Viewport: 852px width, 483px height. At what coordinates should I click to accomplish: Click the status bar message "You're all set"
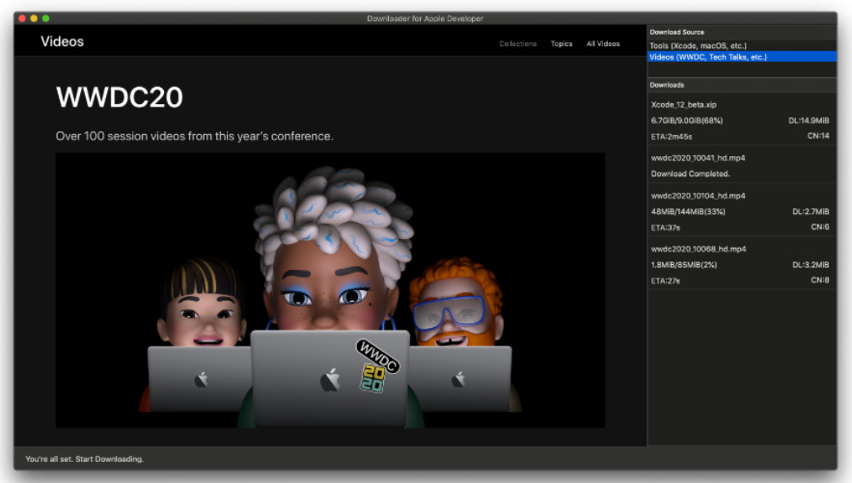[84, 459]
